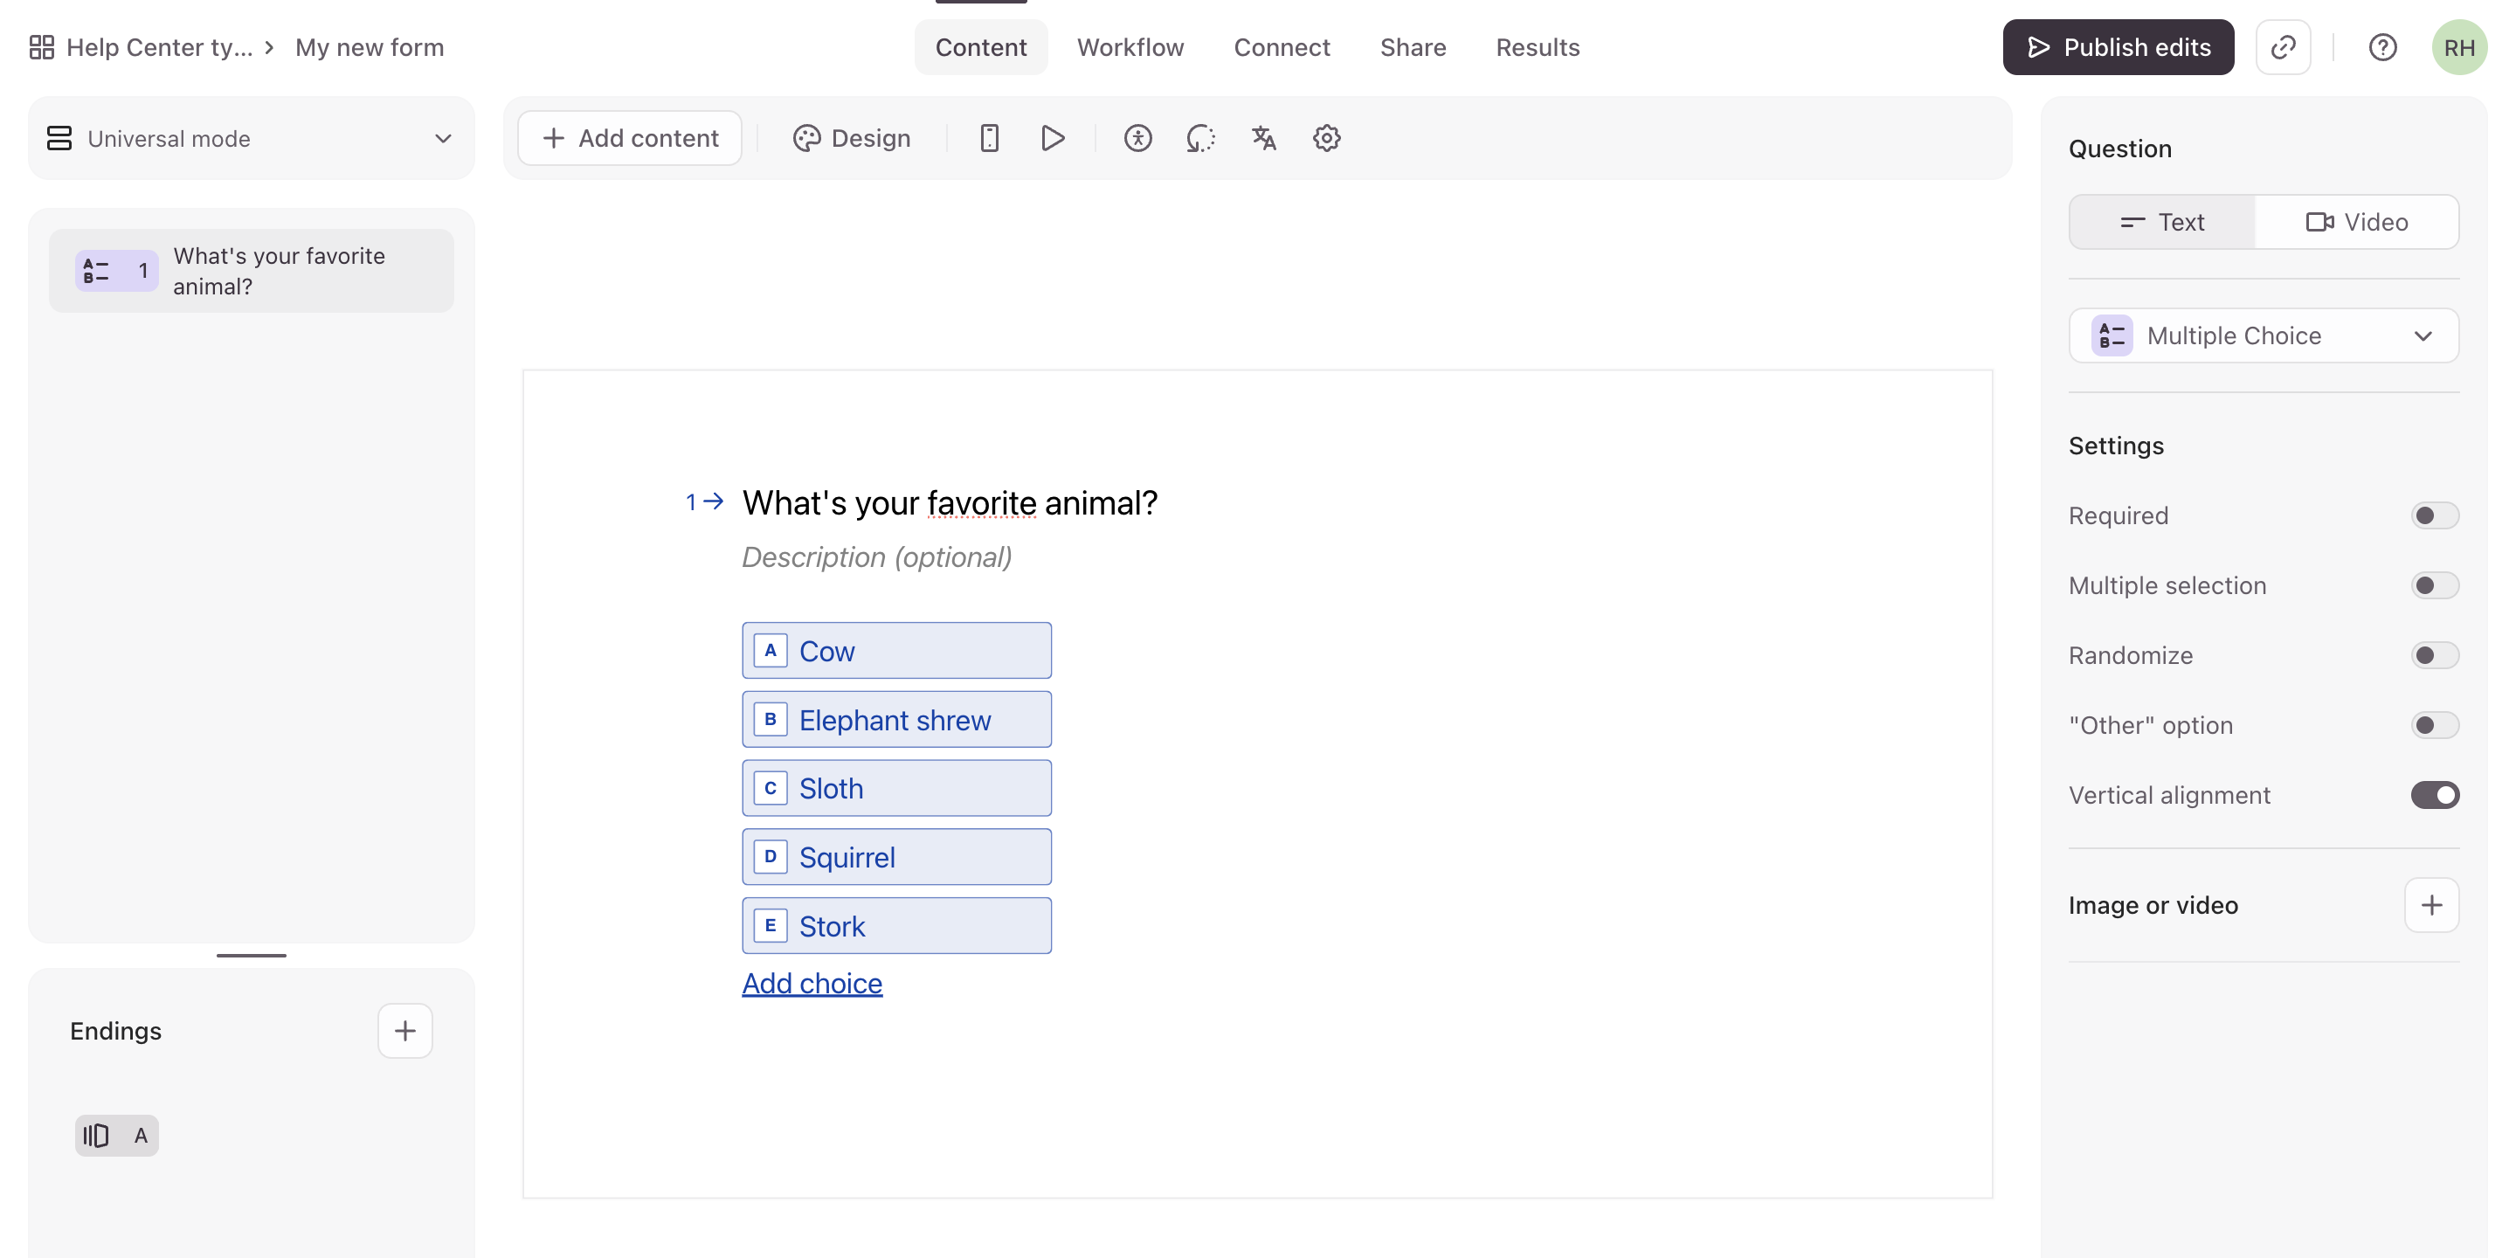Screen dimensions: 2516x1258
Task: Click the Description (optional) field
Action: point(876,556)
